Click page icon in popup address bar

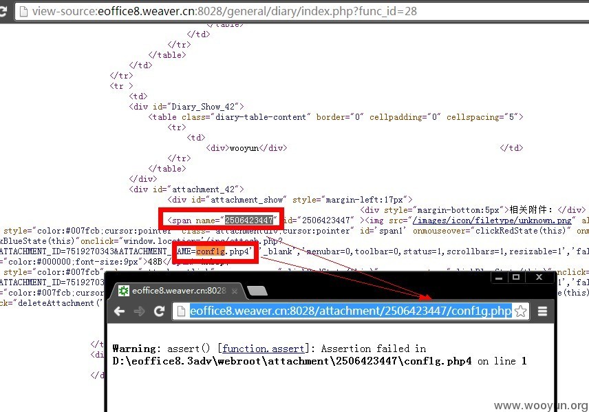click(181, 311)
